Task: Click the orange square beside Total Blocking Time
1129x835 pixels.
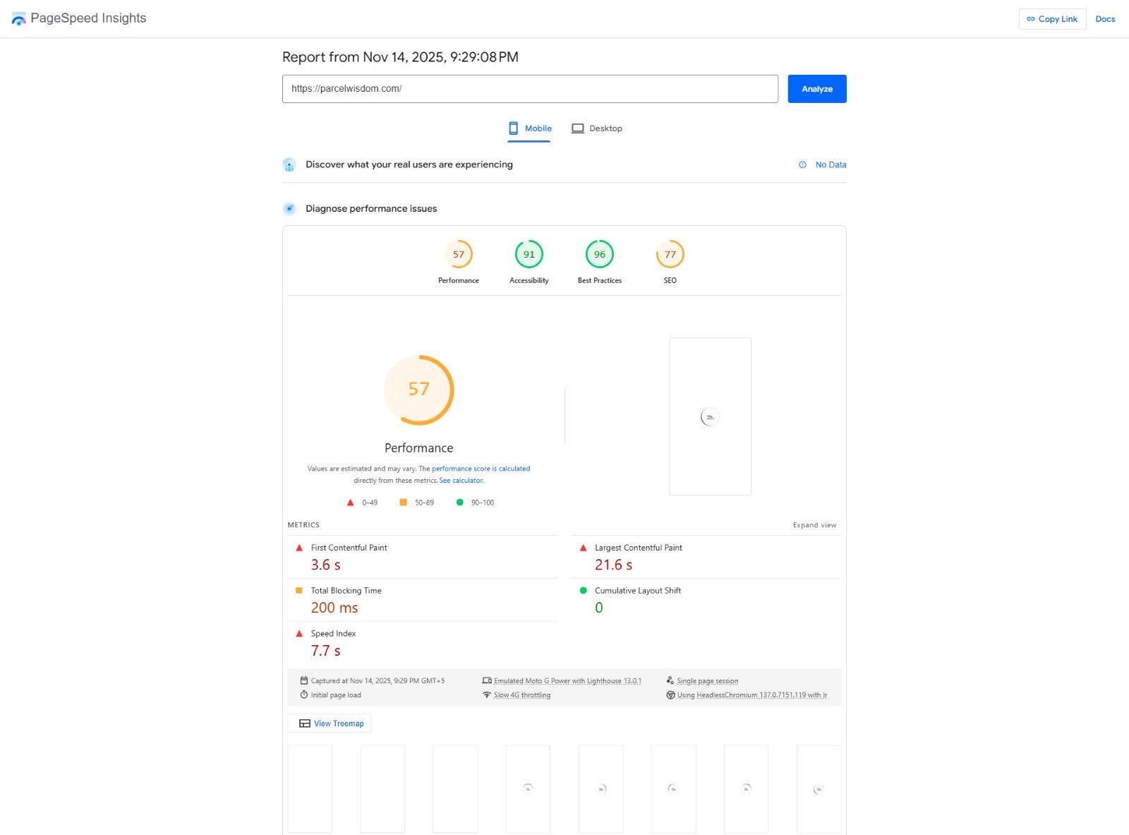Action: [x=299, y=591]
